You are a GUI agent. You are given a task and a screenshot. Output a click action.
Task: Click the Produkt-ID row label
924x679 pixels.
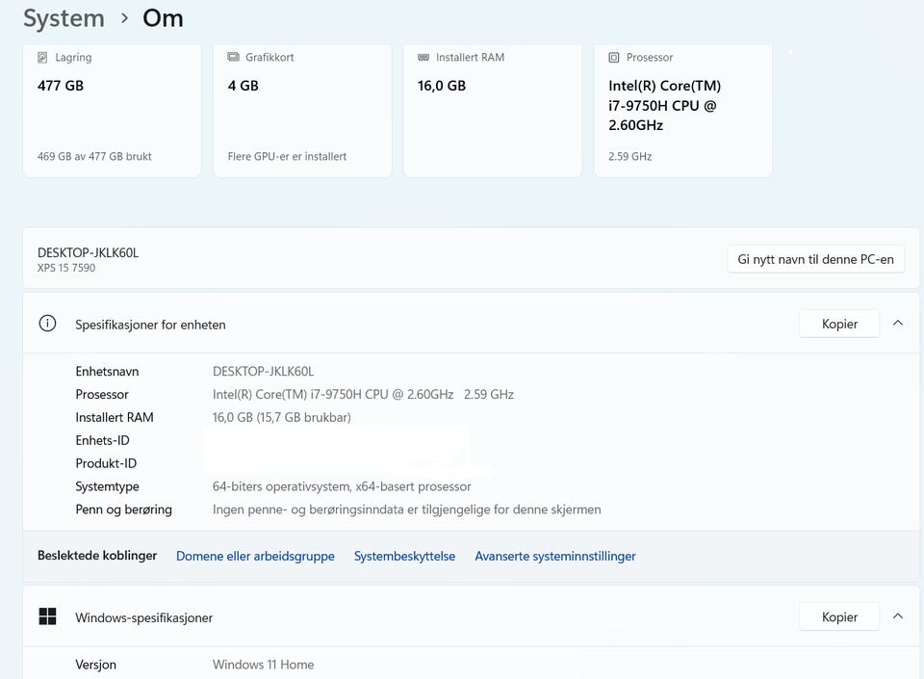(106, 463)
